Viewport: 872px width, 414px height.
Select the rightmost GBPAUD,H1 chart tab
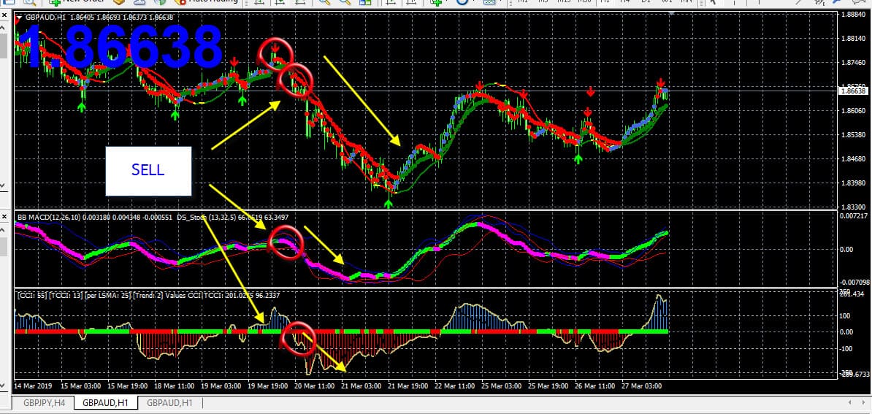(x=169, y=402)
